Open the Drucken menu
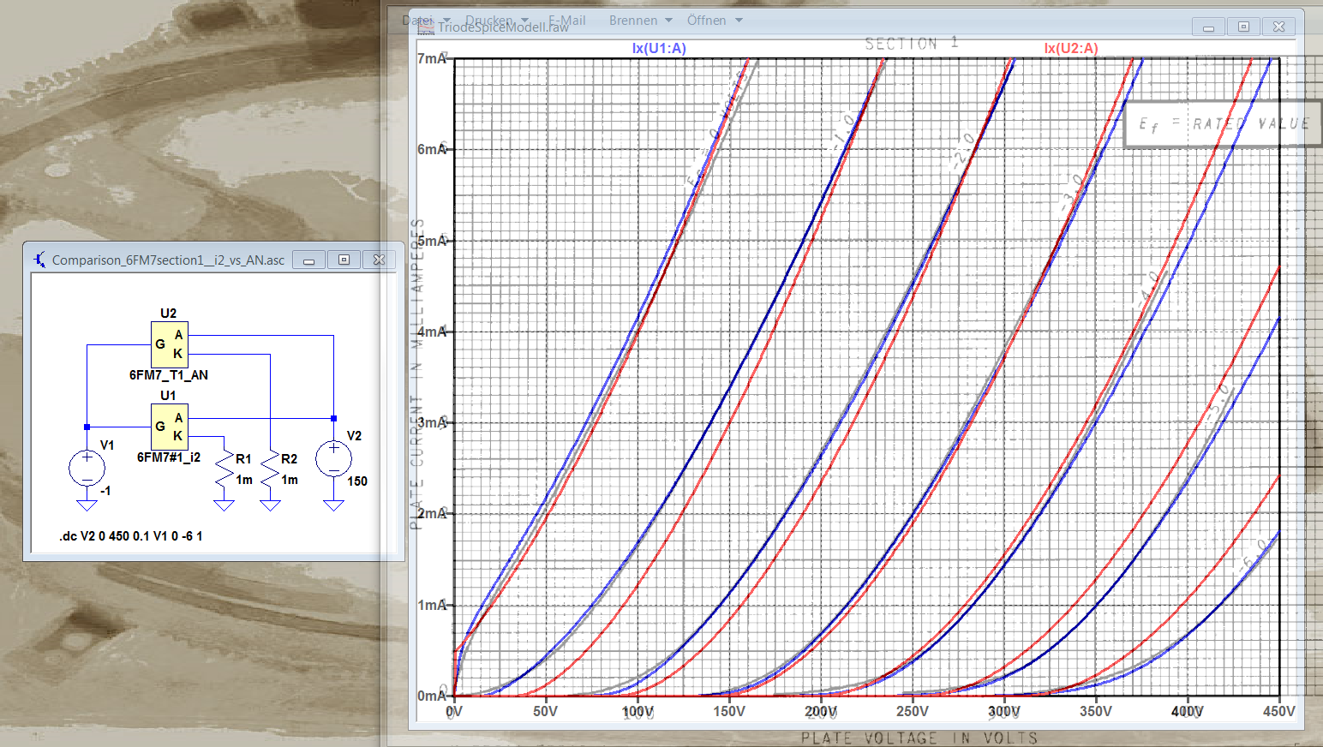1323x747 pixels. pyautogui.click(x=488, y=20)
